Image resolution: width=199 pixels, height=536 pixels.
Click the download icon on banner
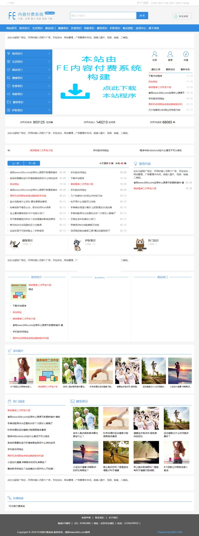(x=75, y=91)
